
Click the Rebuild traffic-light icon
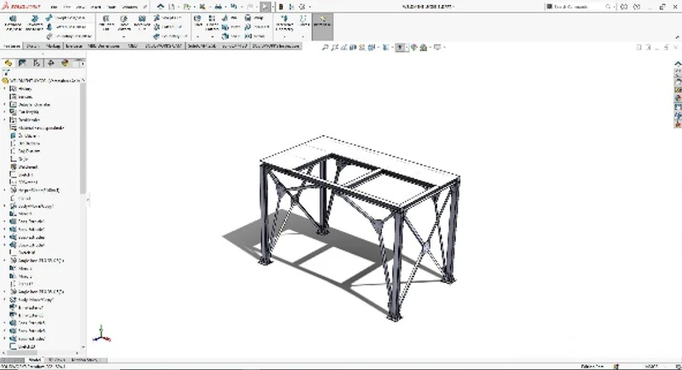[x=281, y=7]
